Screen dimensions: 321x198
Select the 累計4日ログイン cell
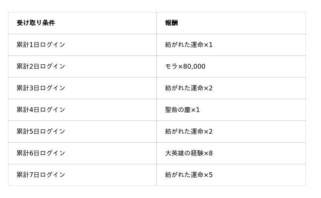41,110
